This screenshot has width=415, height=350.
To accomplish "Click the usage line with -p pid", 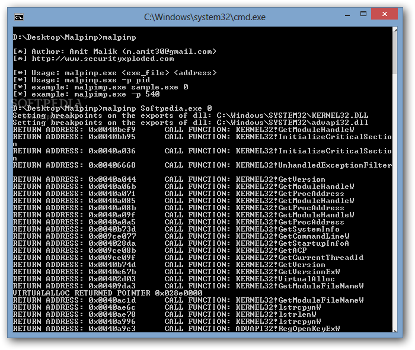I will tap(82, 80).
